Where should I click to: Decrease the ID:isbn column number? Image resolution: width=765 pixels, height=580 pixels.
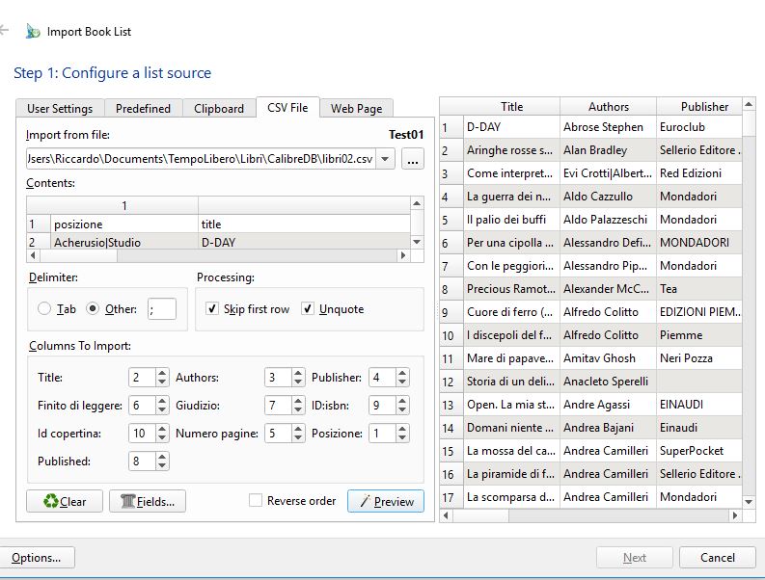pos(402,409)
